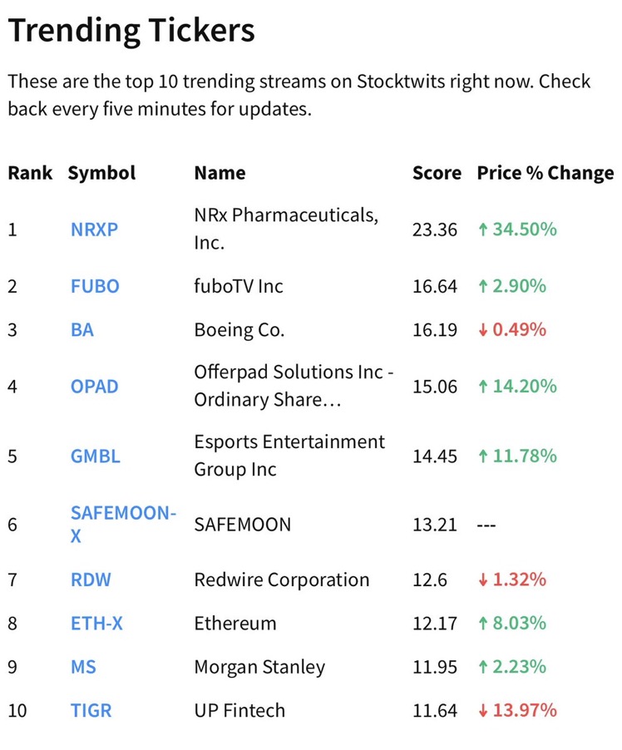Viewport: 622px width, 750px height.
Task: Click the red down arrow beside 1.32%
Action: coord(483,580)
